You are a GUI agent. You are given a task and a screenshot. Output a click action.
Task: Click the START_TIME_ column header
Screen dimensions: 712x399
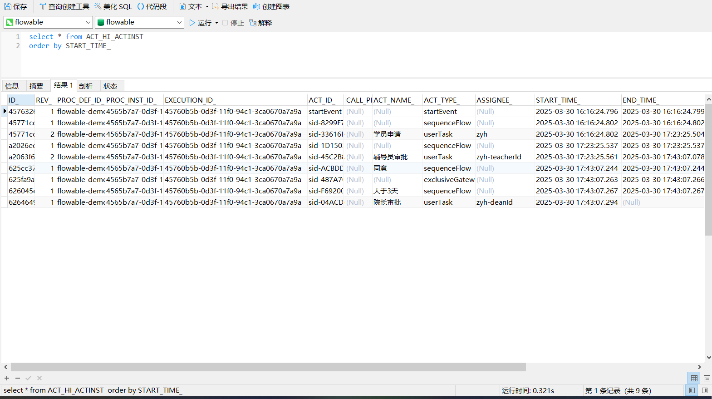tap(557, 100)
